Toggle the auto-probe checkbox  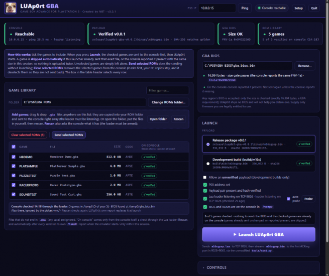[288, 199]
